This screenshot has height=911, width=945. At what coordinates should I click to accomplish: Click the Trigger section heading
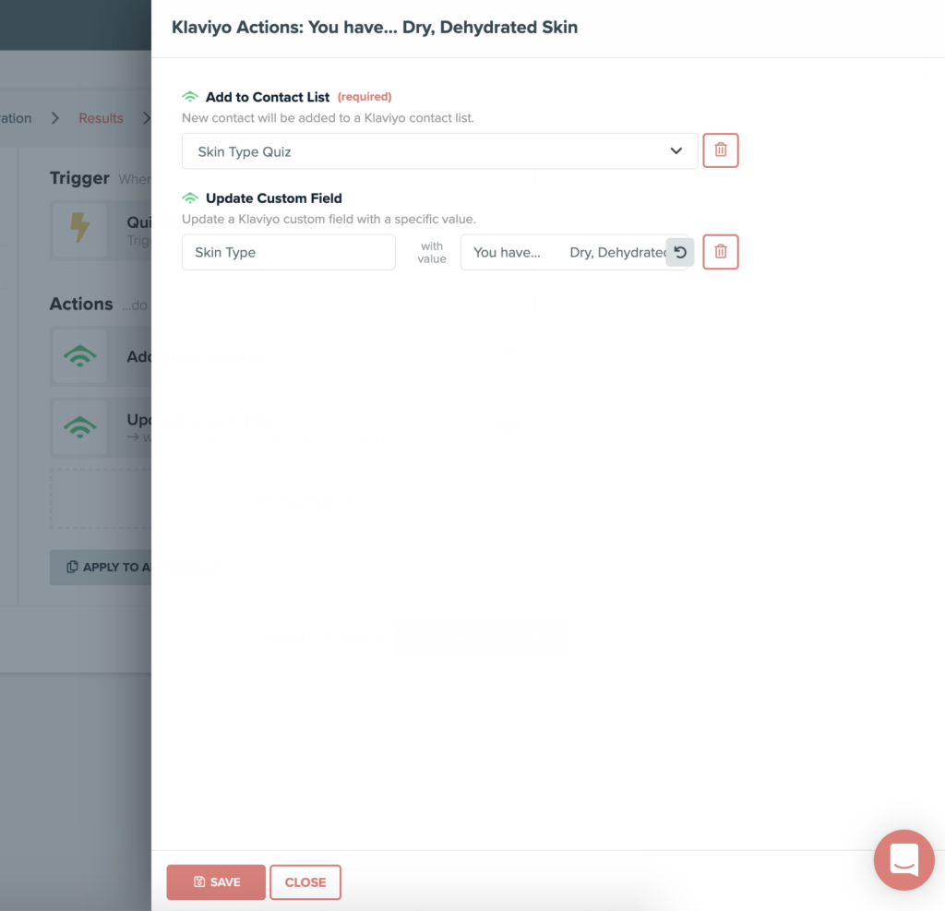pos(79,178)
